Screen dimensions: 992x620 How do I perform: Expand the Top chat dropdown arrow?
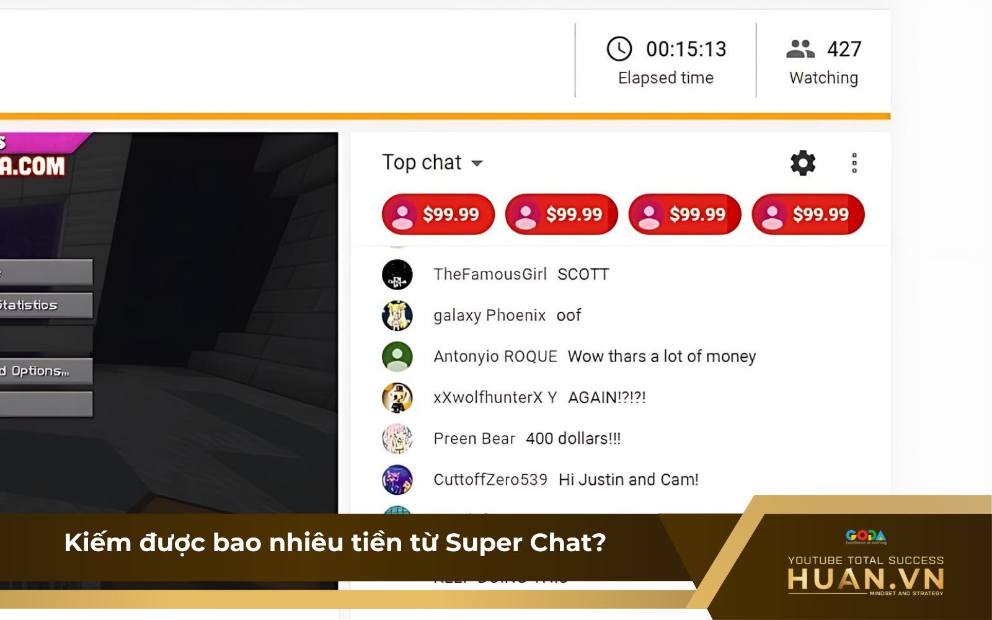(477, 164)
